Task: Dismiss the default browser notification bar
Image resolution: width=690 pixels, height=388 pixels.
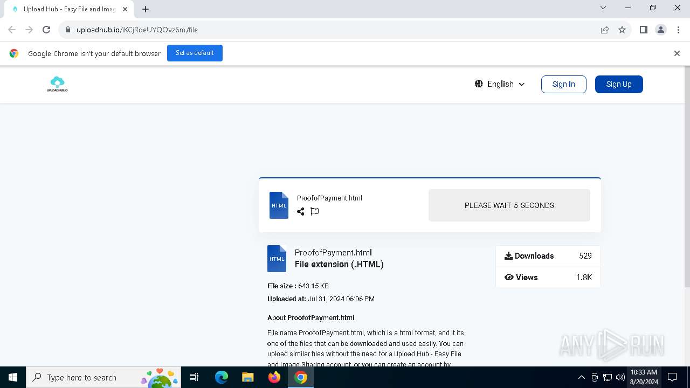Action: 677,53
